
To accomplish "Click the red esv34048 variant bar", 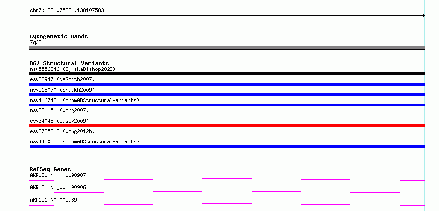I will click(227, 126).
